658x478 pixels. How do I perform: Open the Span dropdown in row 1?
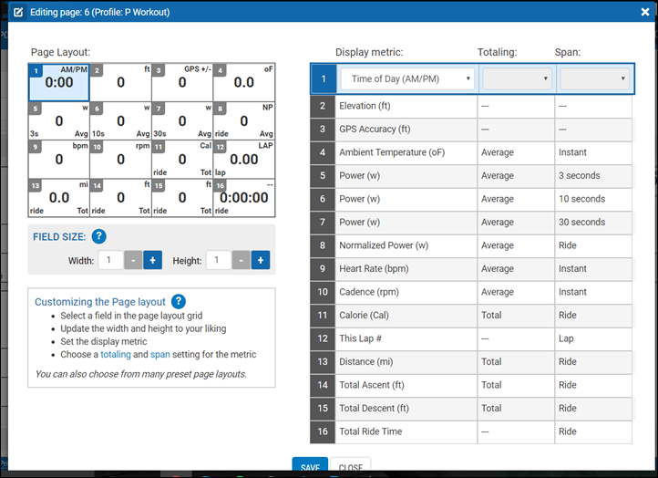(594, 79)
